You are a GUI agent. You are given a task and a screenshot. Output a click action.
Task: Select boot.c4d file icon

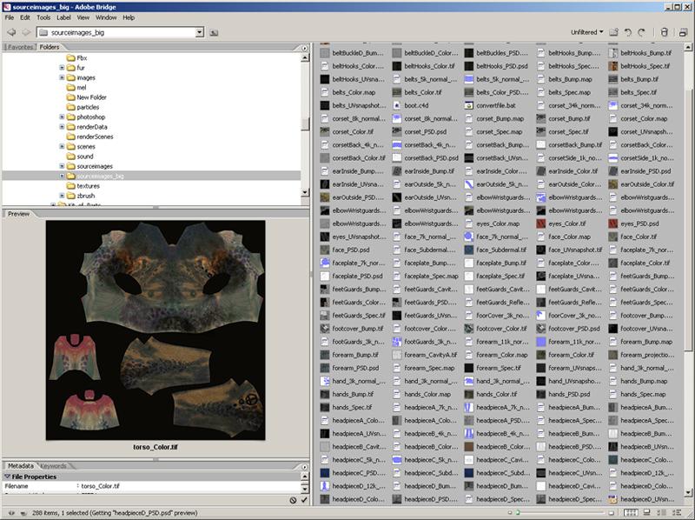pos(397,105)
